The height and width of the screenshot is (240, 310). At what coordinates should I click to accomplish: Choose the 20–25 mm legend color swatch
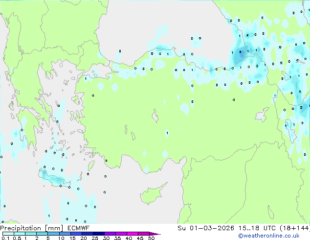[x=87, y=234]
